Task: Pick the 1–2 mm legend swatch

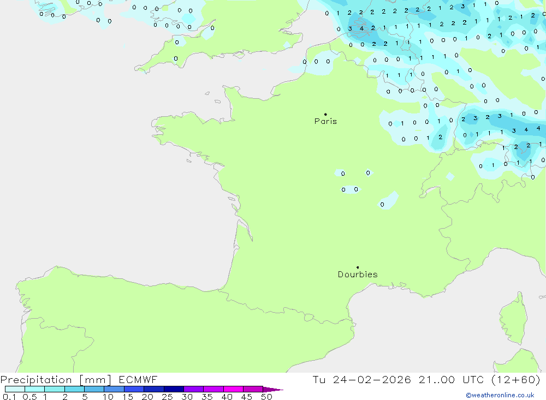Action: [x=55, y=389]
